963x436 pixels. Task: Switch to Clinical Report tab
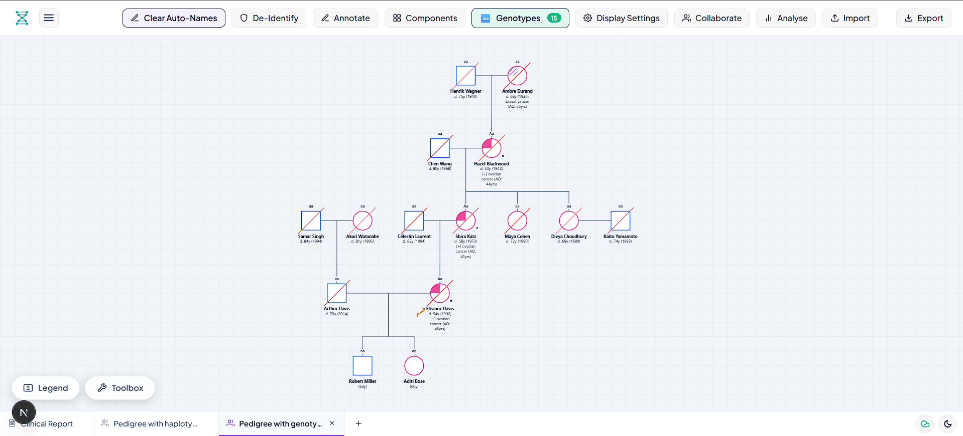[x=46, y=424]
